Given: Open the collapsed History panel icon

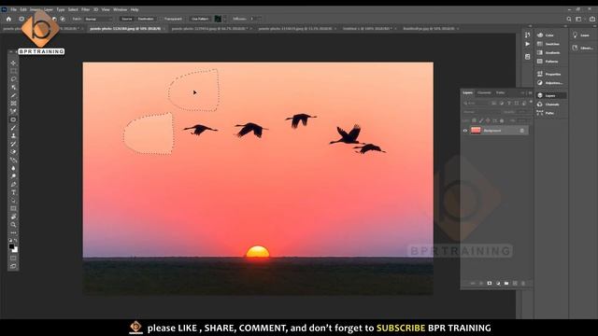Looking at the screenshot, I should [x=527, y=35].
